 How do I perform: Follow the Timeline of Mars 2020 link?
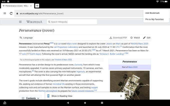tap(63, 60)
